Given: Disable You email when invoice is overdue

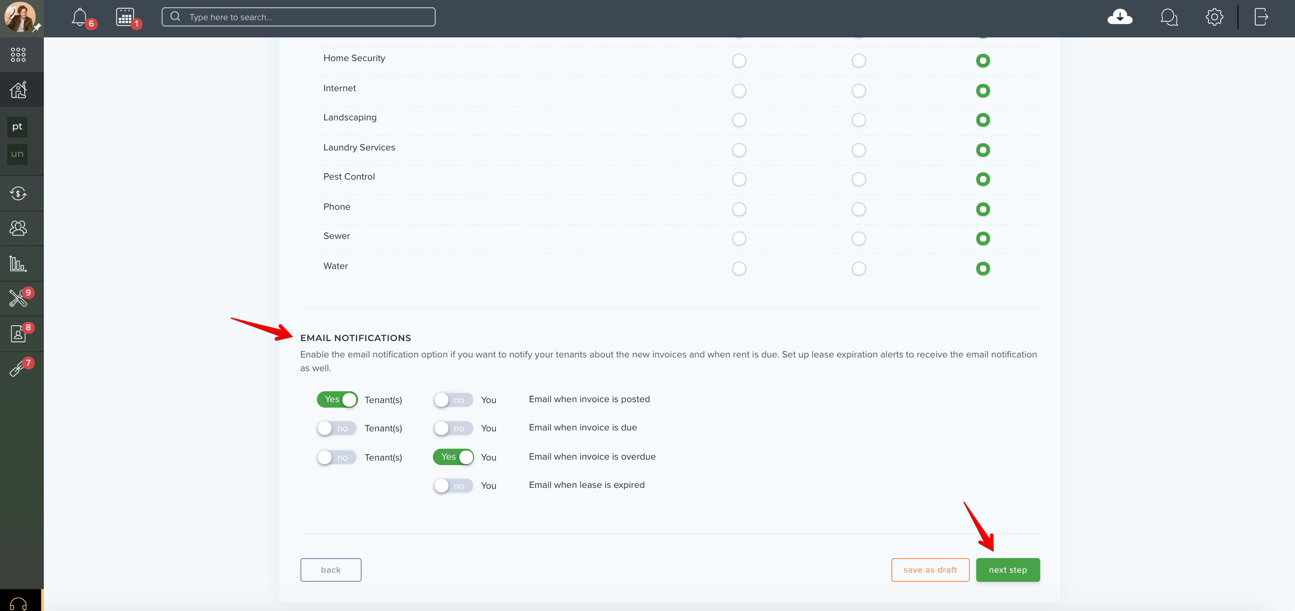Looking at the screenshot, I should point(453,457).
